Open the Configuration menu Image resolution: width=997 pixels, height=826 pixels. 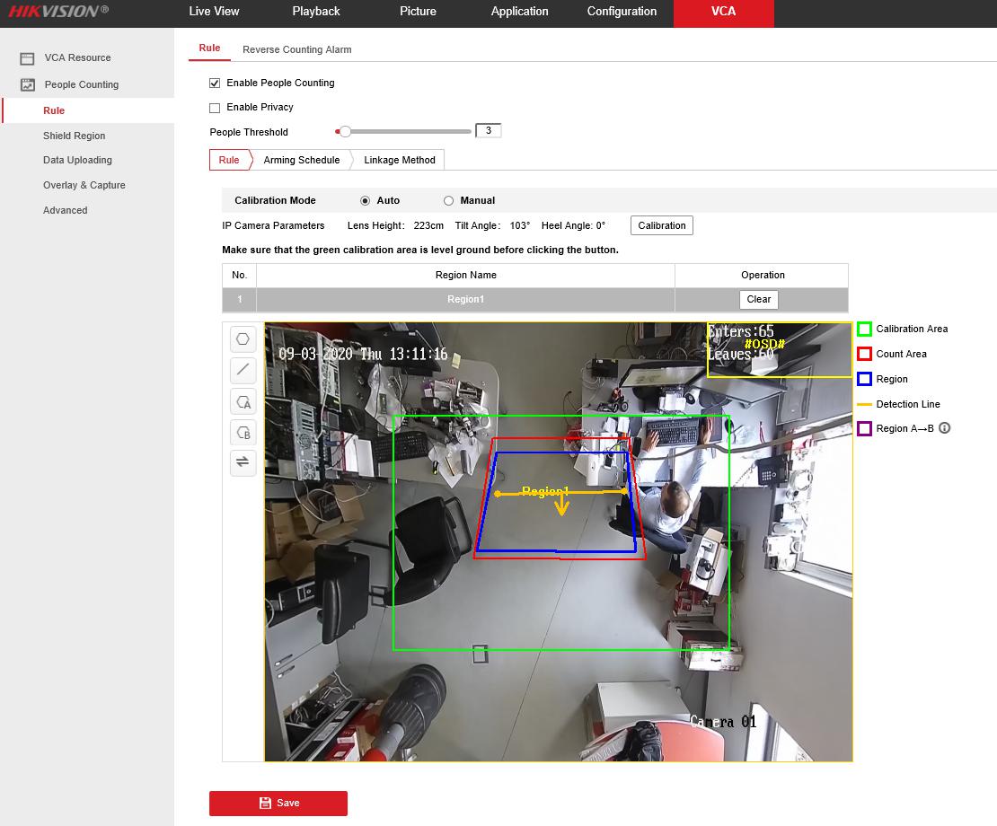tap(622, 12)
